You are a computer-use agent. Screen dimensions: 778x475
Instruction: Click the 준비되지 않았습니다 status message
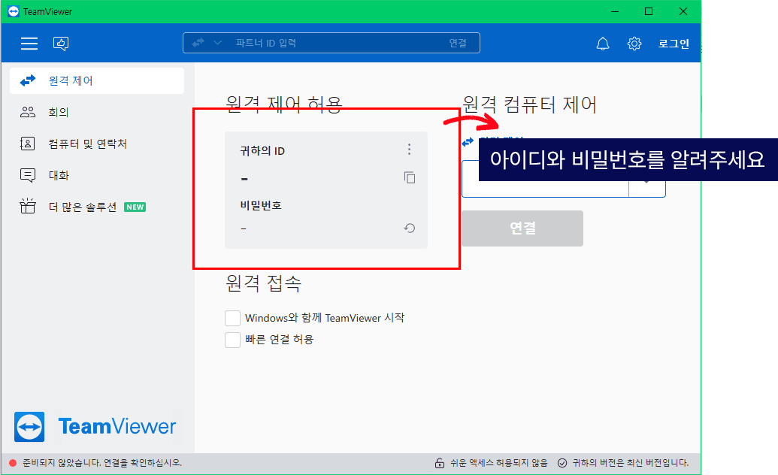pos(102,463)
